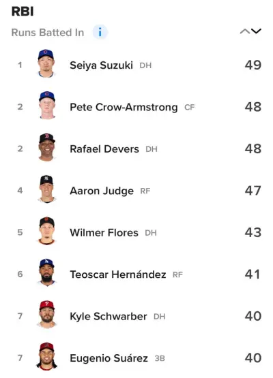Collapse list with the up chevron
273x378 pixels.
pos(245,31)
